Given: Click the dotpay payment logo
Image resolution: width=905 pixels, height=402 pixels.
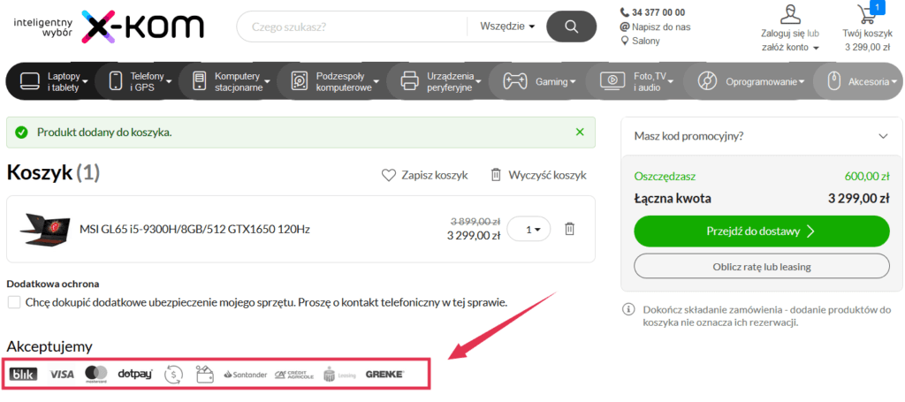Looking at the screenshot, I should click(x=135, y=375).
